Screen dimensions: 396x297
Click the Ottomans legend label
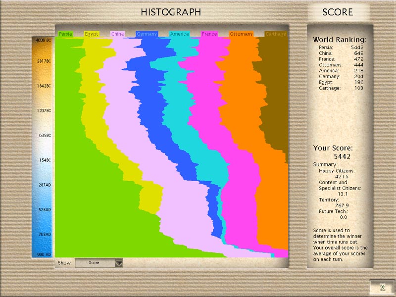[x=241, y=34]
